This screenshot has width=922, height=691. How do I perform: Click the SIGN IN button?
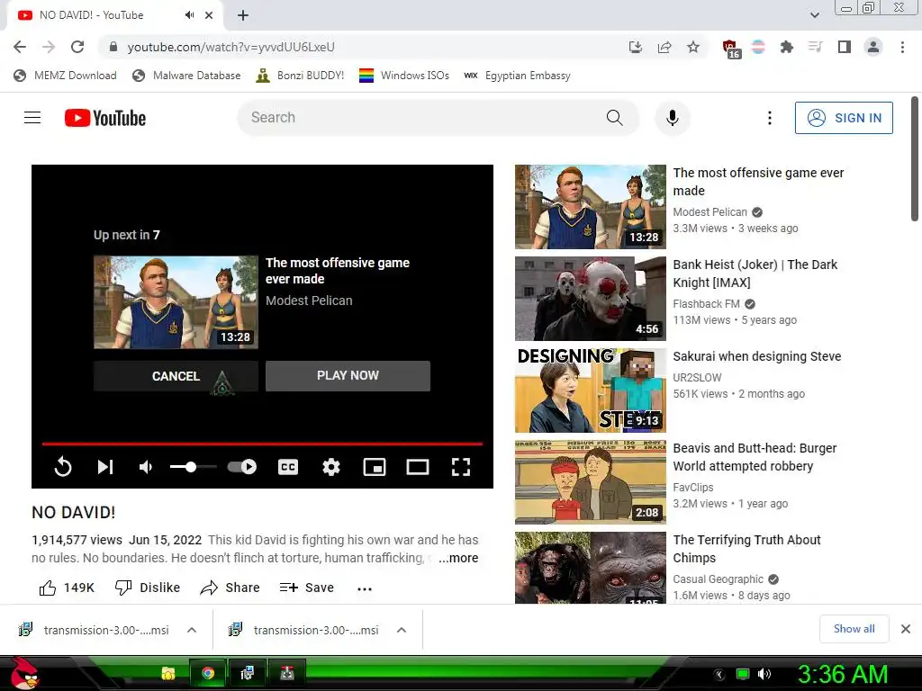pyautogui.click(x=844, y=118)
